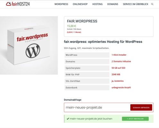Click the green JETZT BESTELLEN button
The height and width of the screenshot is (128, 159).
pos(135,119)
